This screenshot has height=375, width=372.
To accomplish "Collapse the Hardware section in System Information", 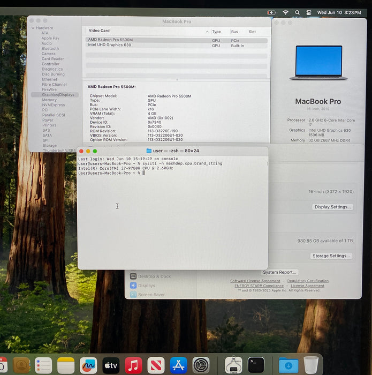I will (33, 28).
